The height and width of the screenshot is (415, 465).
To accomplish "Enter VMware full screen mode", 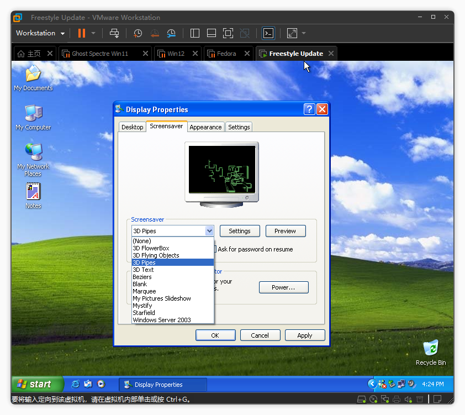I will click(228, 33).
